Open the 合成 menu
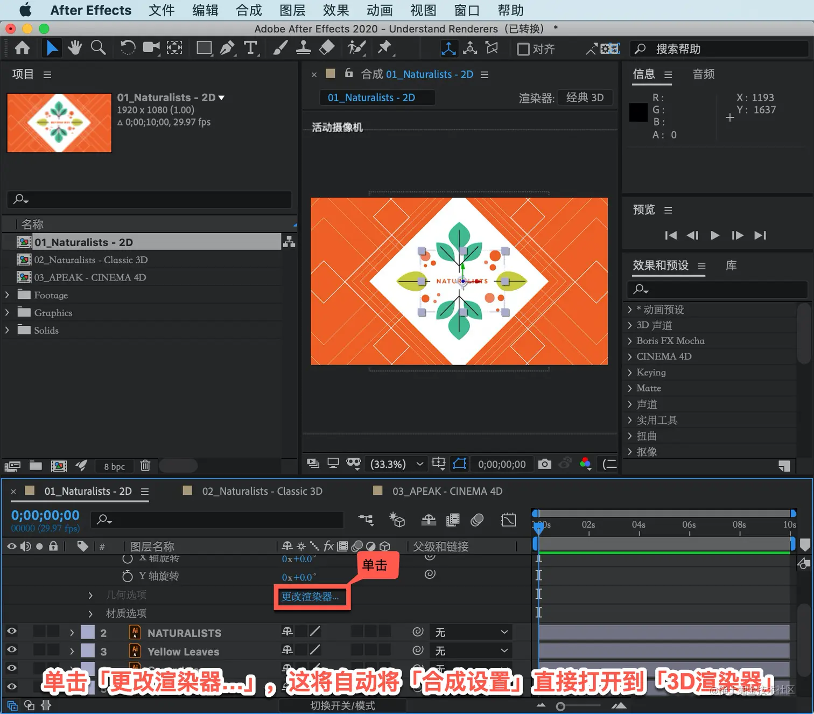The width and height of the screenshot is (814, 714). (x=249, y=10)
